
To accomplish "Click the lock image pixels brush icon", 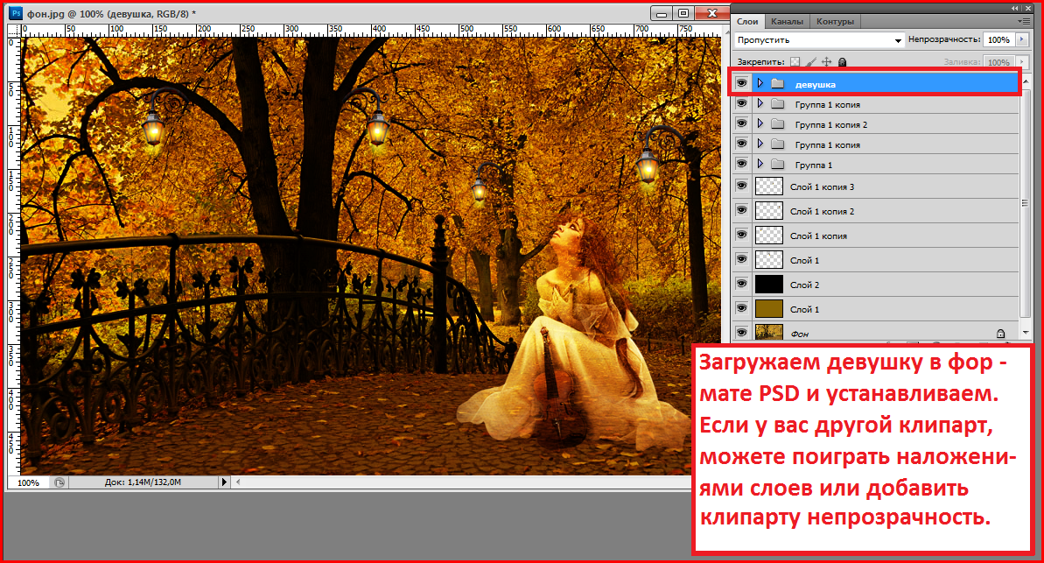I will (x=811, y=62).
